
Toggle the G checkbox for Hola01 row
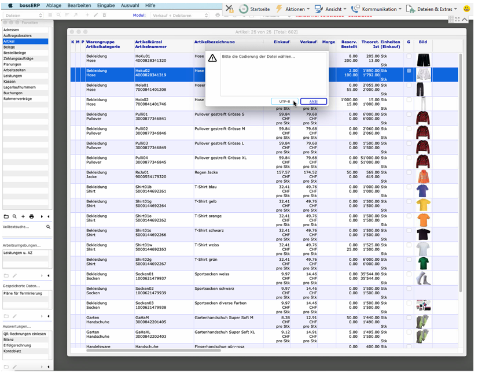pyautogui.click(x=409, y=85)
